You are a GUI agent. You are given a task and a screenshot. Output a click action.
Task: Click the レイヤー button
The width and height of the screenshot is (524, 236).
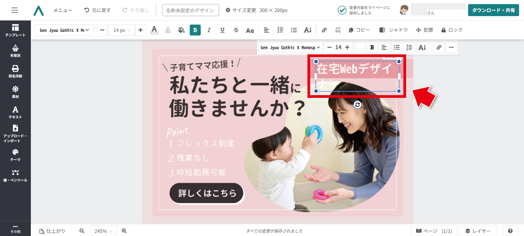point(478,231)
